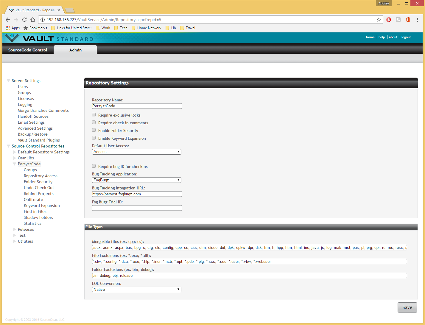Open the about link
Viewport: 425px width, 325px height.
coord(393,37)
